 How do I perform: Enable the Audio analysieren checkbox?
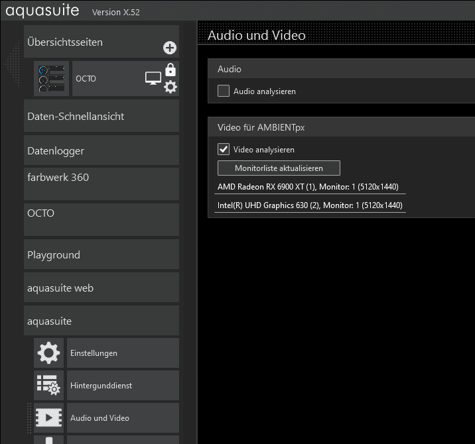[224, 91]
